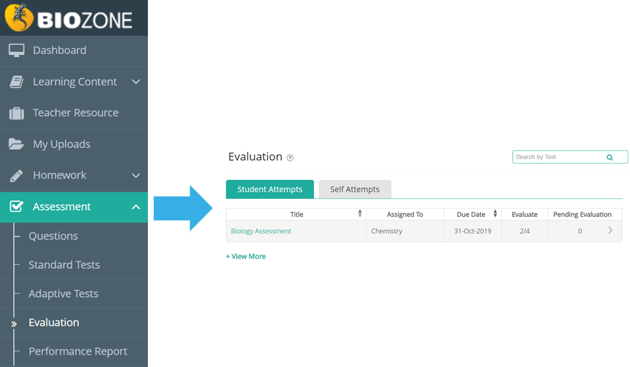This screenshot has width=630, height=367.
Task: Select Adaptive Tests under Assessment
Action: (x=63, y=294)
